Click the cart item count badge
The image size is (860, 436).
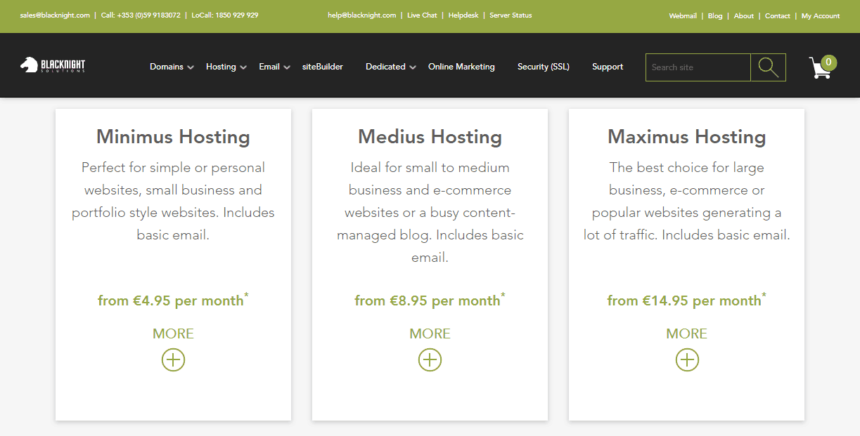coord(828,62)
